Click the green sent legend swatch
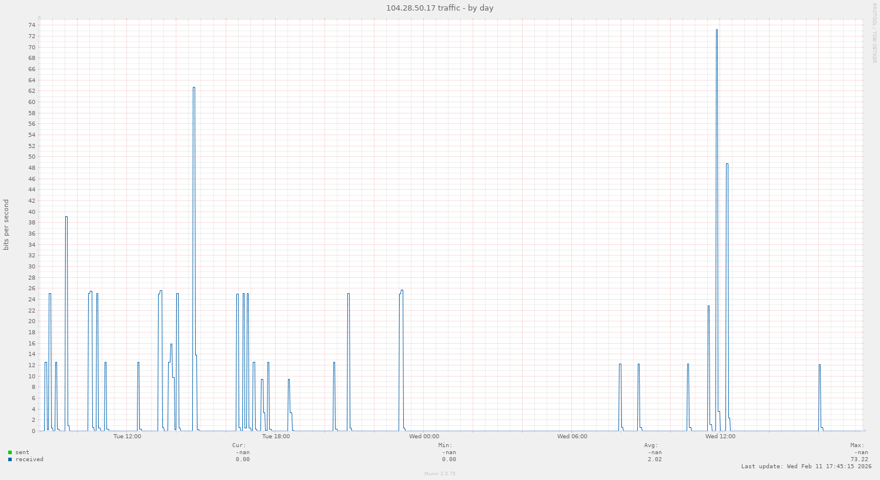The height and width of the screenshot is (480, 880). [10, 452]
